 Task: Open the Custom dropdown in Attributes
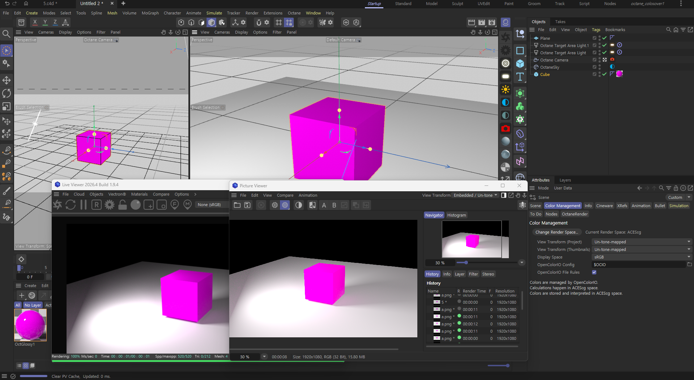click(x=678, y=197)
